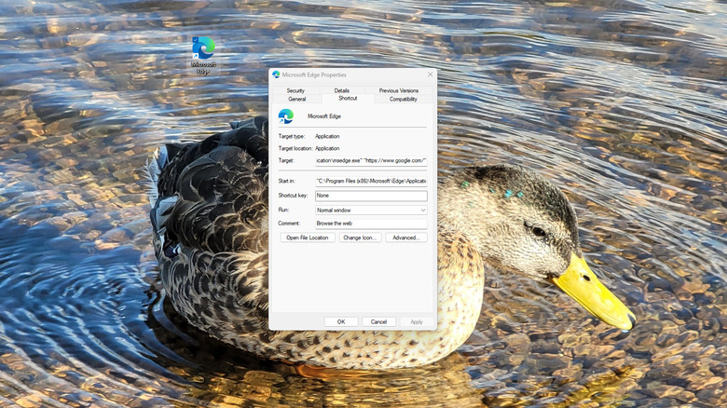Select the Microsoft Edge desktop shortcut icon

[203, 48]
